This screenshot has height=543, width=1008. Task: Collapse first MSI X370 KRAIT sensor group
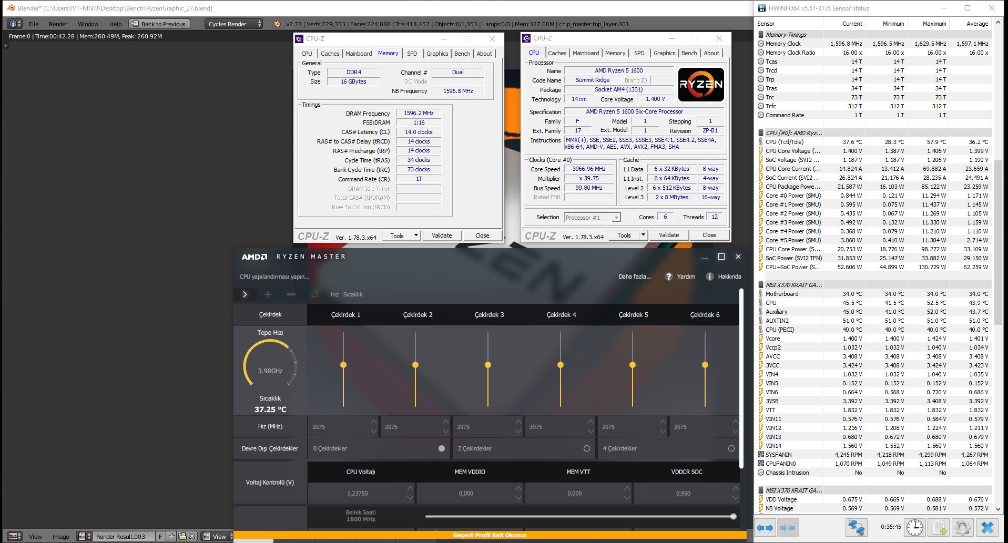tap(761, 285)
